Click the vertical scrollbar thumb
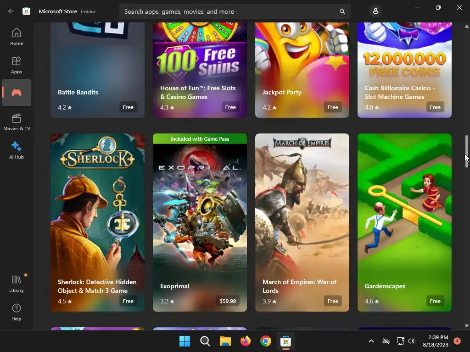The height and width of the screenshot is (352, 470). pyautogui.click(x=466, y=151)
